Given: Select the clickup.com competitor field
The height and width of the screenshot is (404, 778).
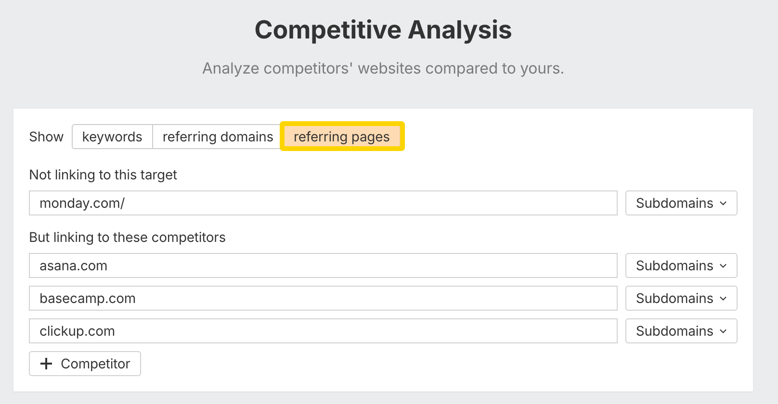Looking at the screenshot, I should tap(323, 331).
